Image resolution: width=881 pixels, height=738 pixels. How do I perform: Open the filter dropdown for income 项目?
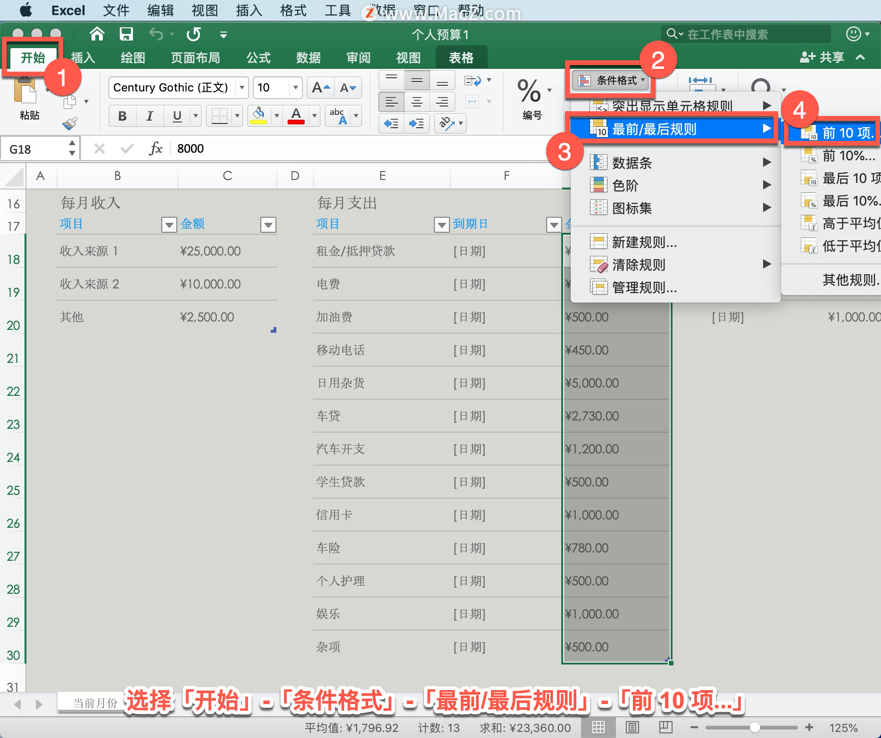[169, 225]
